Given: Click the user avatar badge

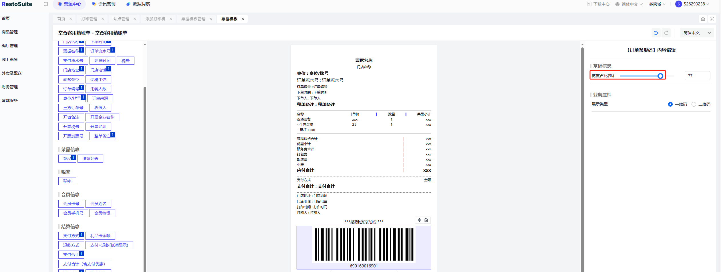Looking at the screenshot, I should click(x=678, y=4).
